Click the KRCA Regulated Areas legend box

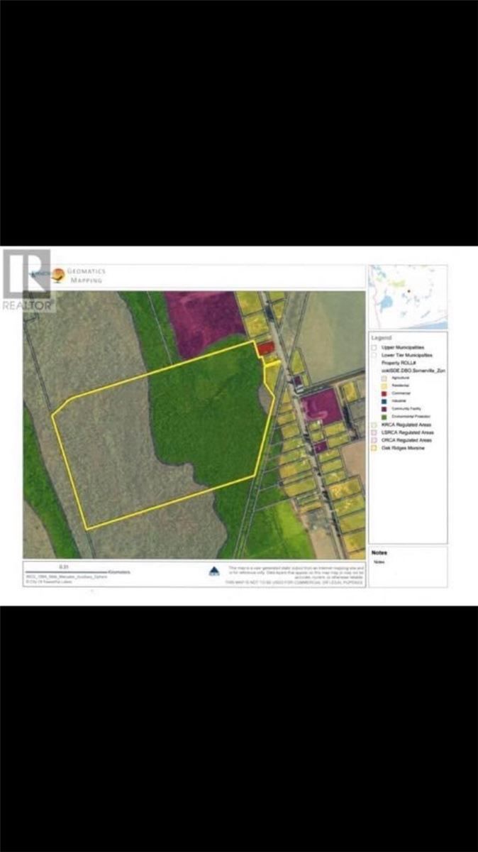point(374,425)
